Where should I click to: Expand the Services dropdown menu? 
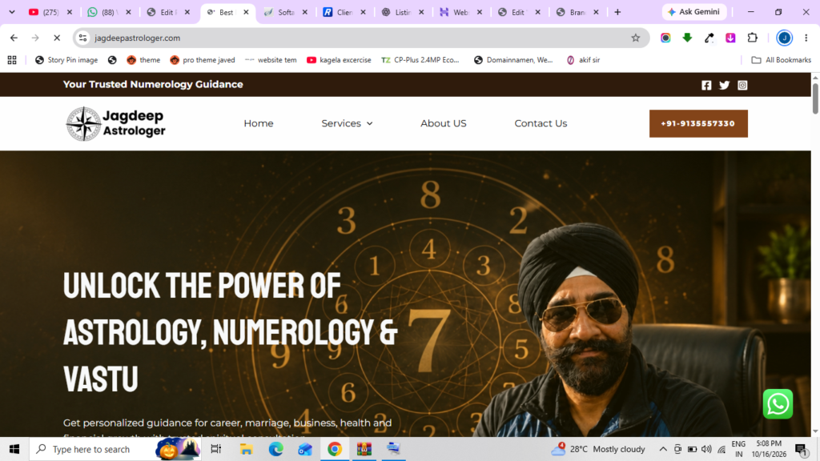tap(347, 123)
